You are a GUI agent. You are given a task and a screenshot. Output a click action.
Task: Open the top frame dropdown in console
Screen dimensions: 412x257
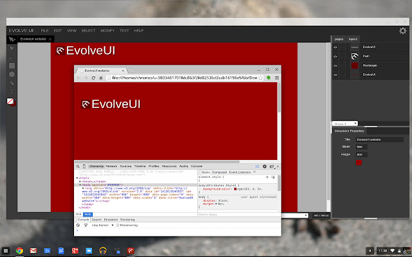[102, 226]
